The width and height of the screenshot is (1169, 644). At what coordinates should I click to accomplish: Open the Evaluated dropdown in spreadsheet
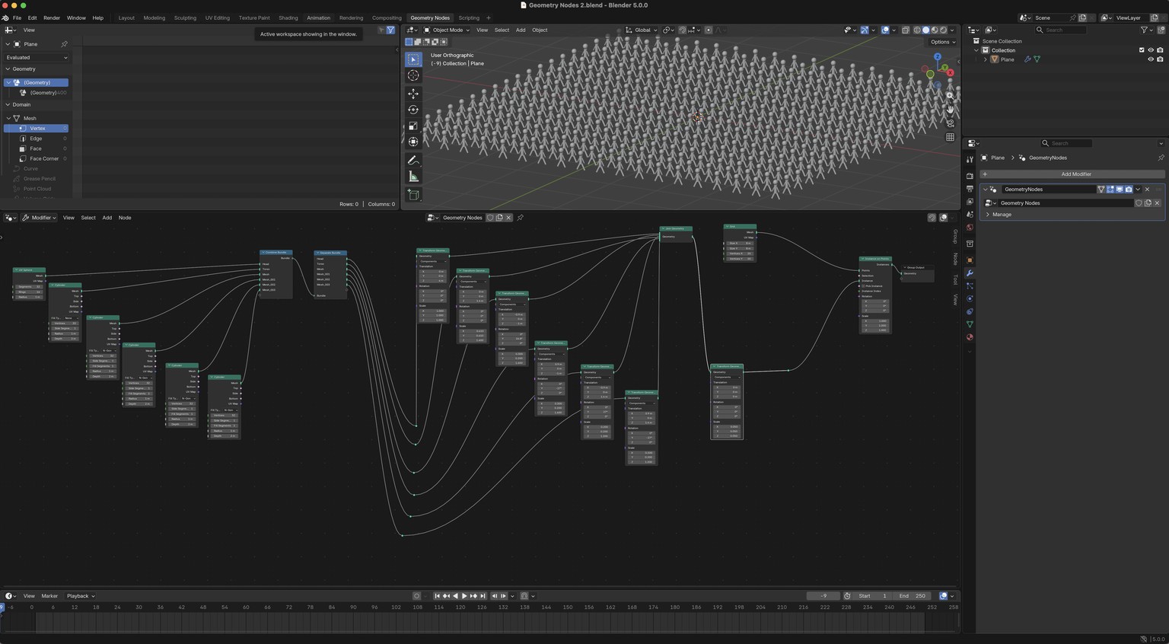pos(37,58)
